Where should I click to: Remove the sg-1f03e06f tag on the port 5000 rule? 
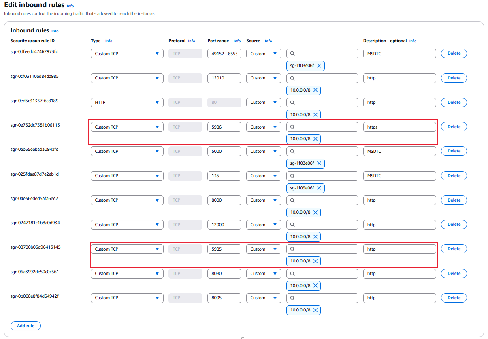[x=319, y=163]
